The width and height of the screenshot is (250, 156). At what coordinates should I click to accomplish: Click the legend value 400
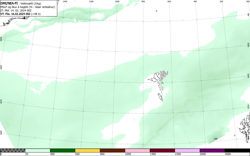pyautogui.click(x=52, y=154)
